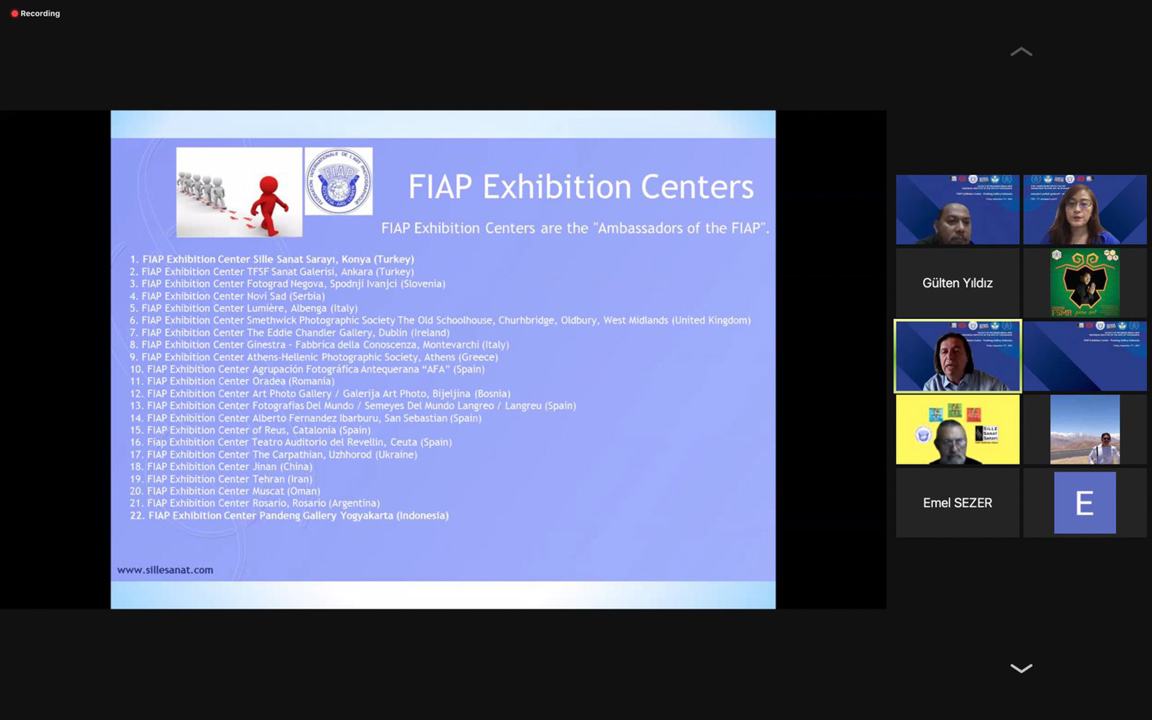Click the down chevron below participant gallery
Screen dimensions: 1152x720
click(1021, 668)
